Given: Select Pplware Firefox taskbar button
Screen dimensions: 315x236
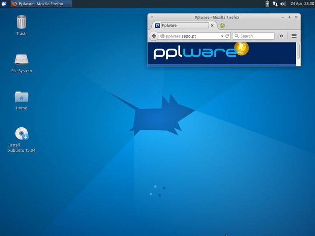Looking at the screenshot, I should point(41,3).
